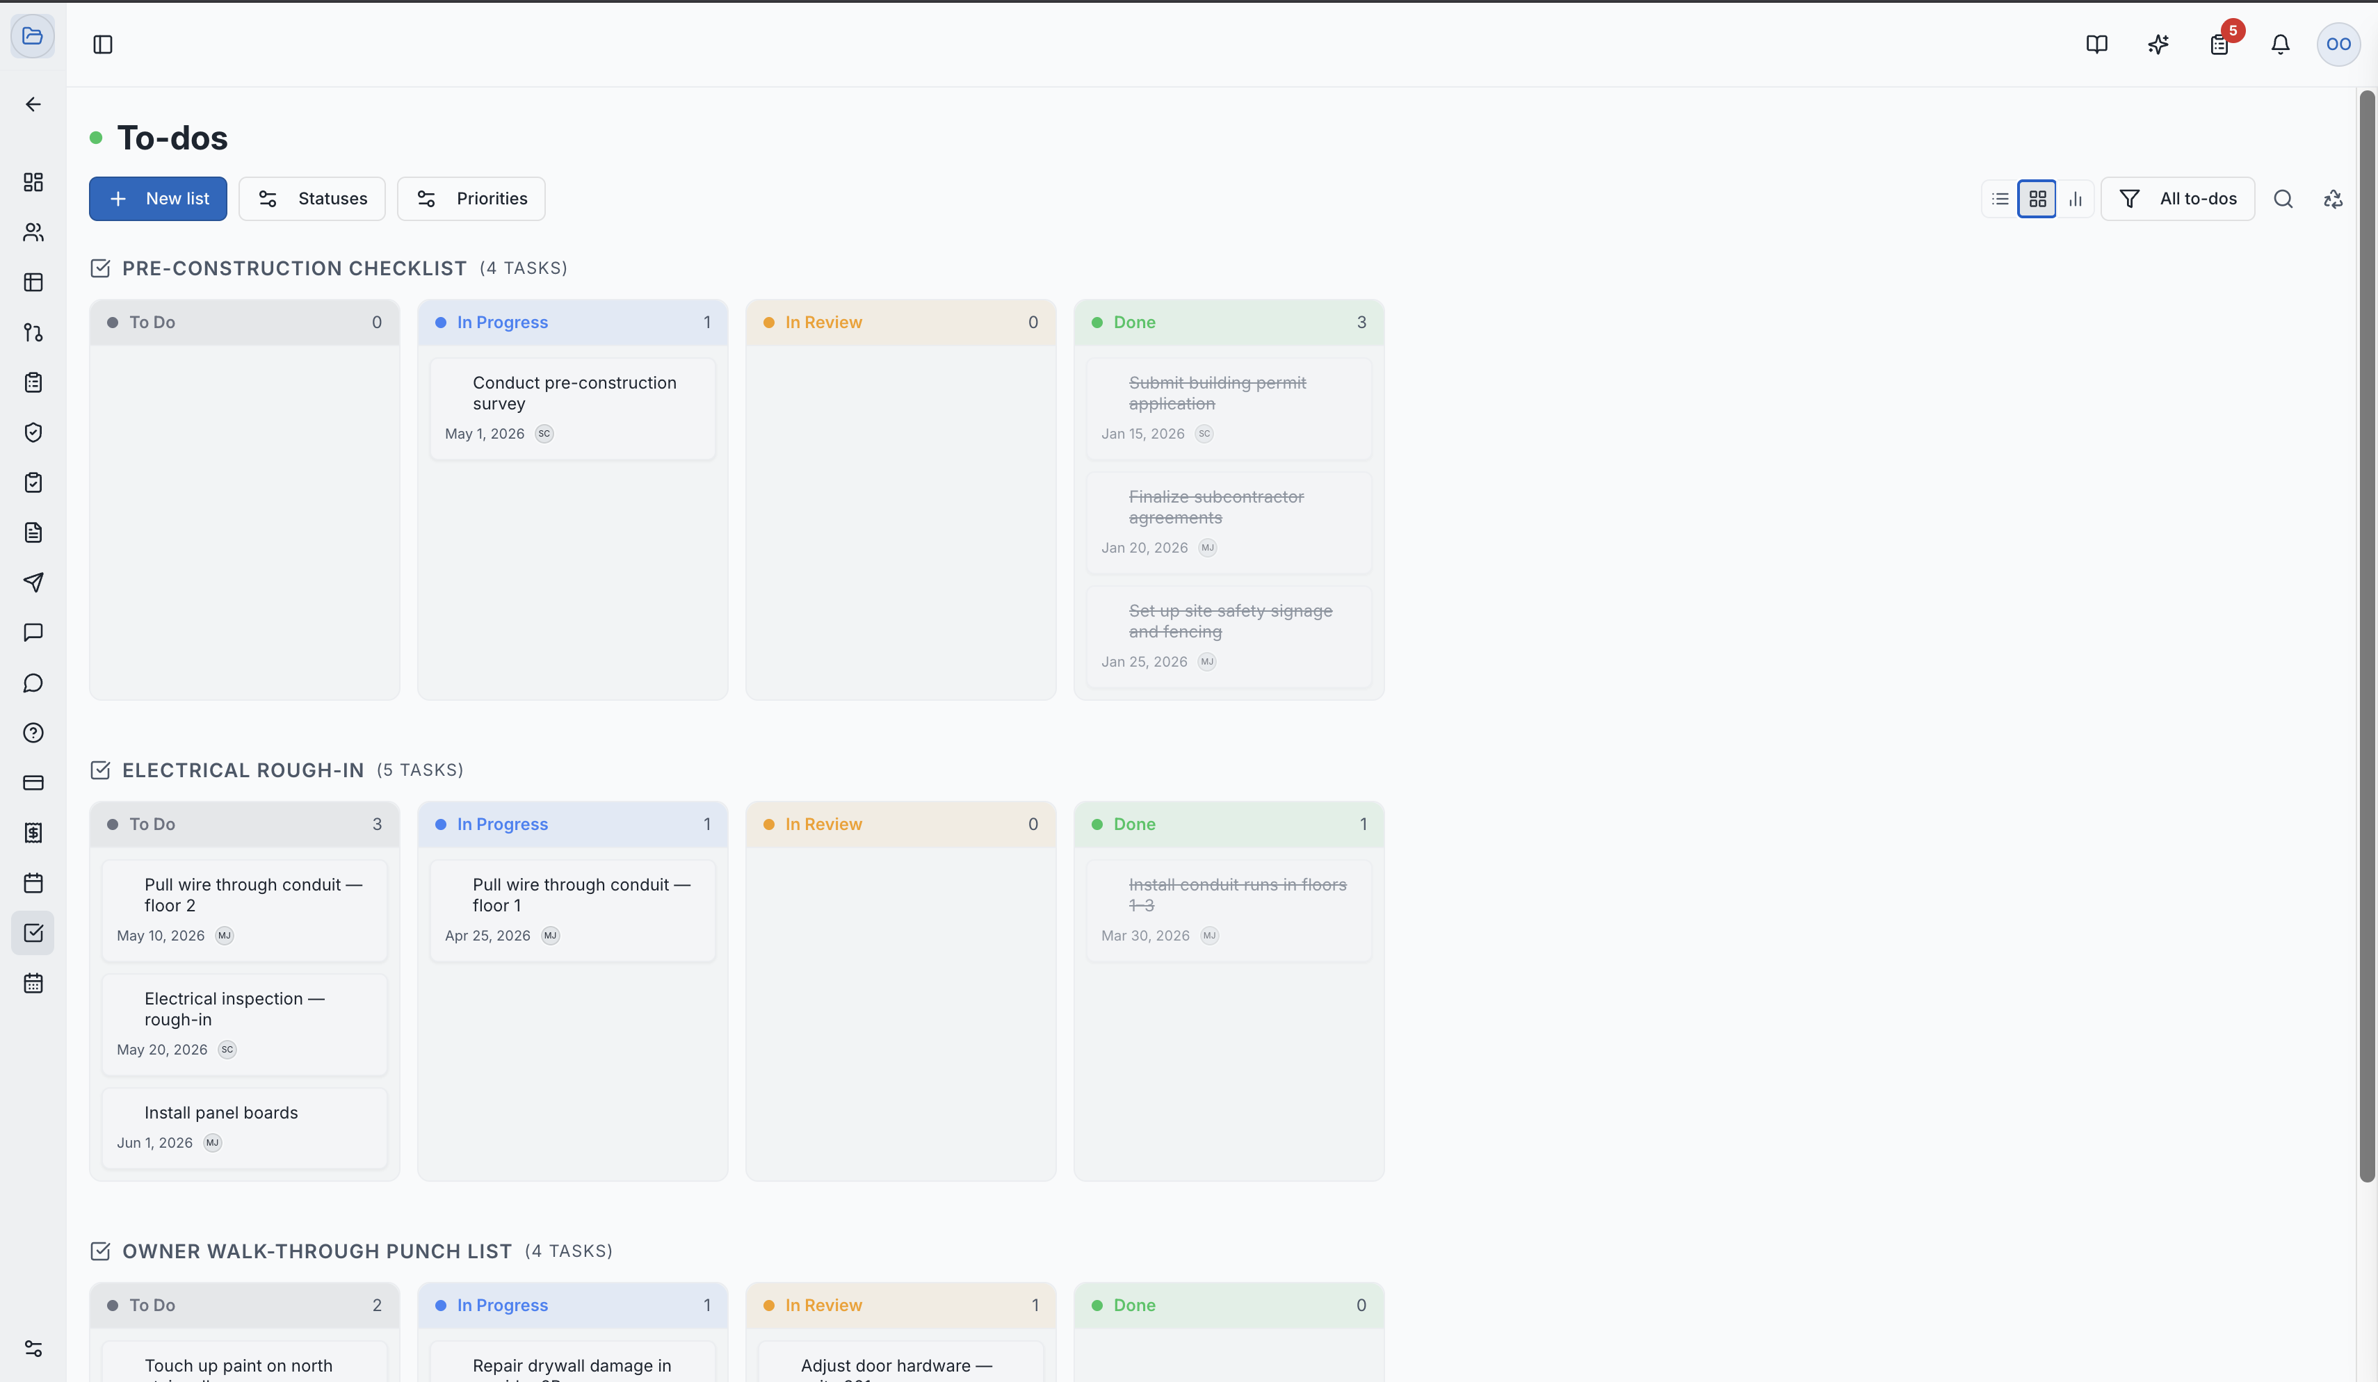Viewport: 2378px width, 1382px height.
Task: Click the May 20, 2026 due date
Action: click(162, 1050)
